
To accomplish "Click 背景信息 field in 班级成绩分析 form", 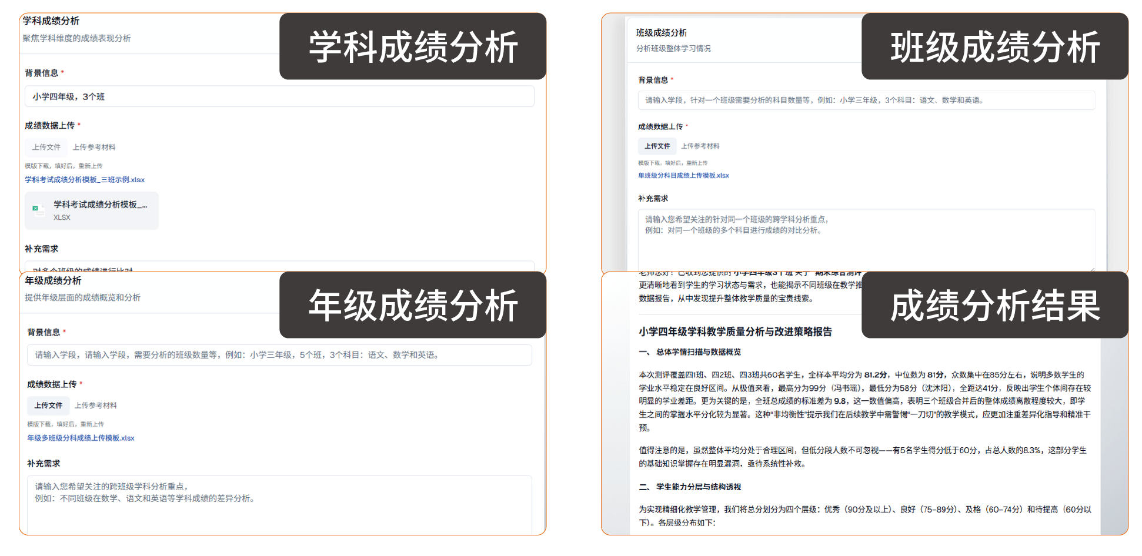I will point(866,100).
